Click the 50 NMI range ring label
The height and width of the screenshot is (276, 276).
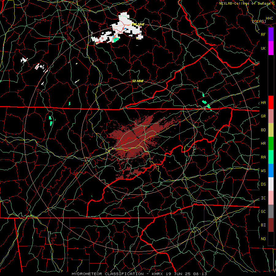click(138, 81)
